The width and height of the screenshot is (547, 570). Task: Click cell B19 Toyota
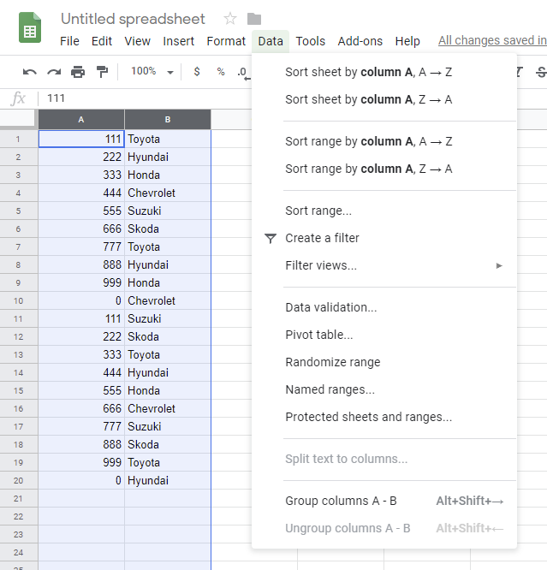point(168,462)
